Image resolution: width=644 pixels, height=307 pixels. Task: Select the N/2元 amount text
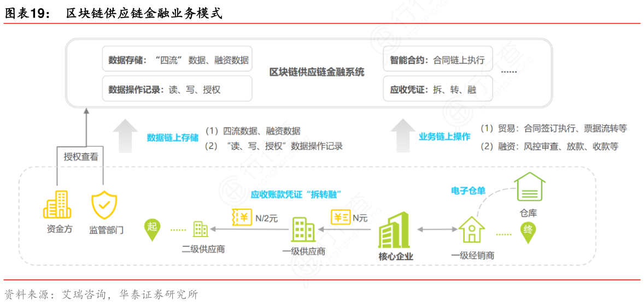coord(267,219)
